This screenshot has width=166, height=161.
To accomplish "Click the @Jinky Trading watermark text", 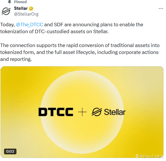I will tap(152, 156).
